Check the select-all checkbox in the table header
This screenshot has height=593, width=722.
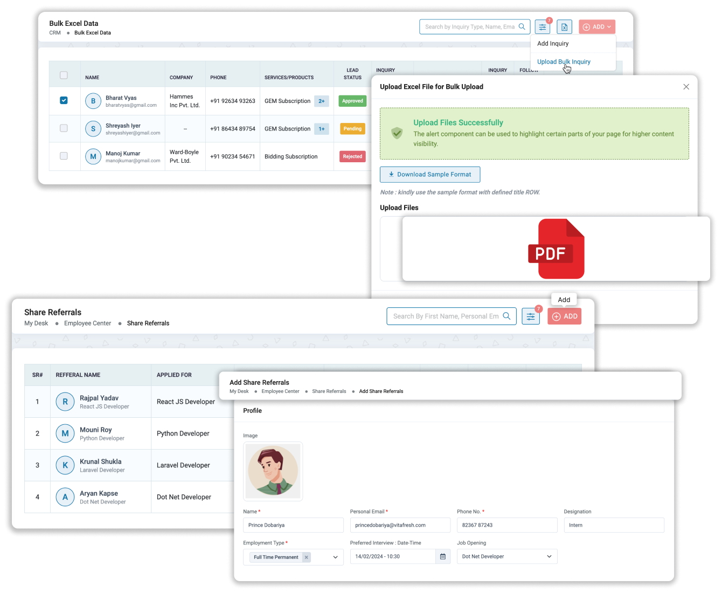click(64, 75)
